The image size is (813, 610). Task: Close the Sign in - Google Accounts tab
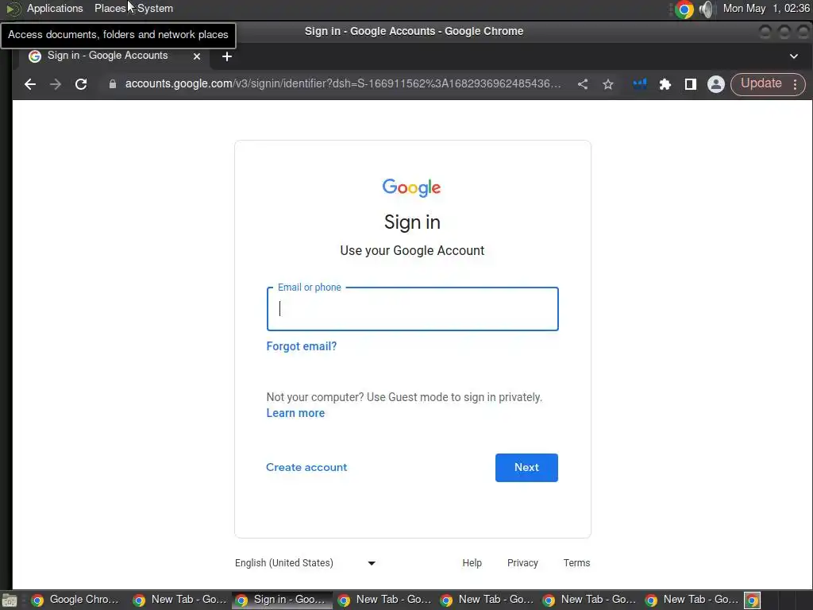197,56
